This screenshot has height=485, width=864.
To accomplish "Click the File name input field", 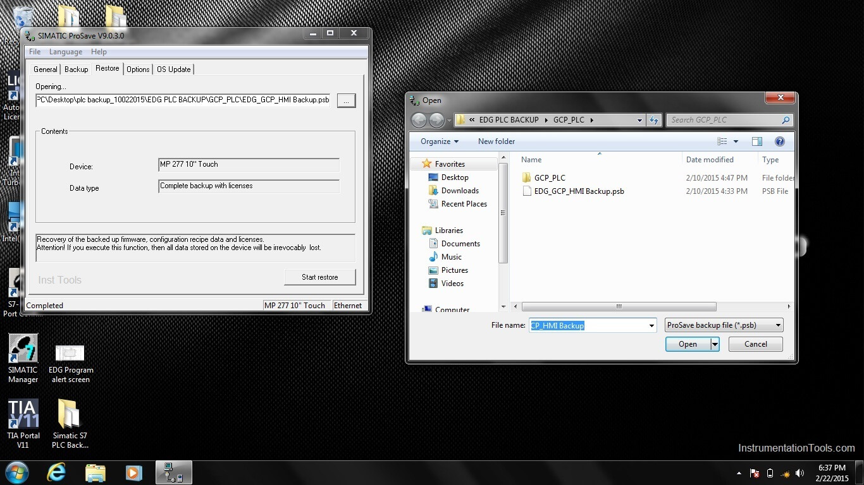I will (x=588, y=325).
